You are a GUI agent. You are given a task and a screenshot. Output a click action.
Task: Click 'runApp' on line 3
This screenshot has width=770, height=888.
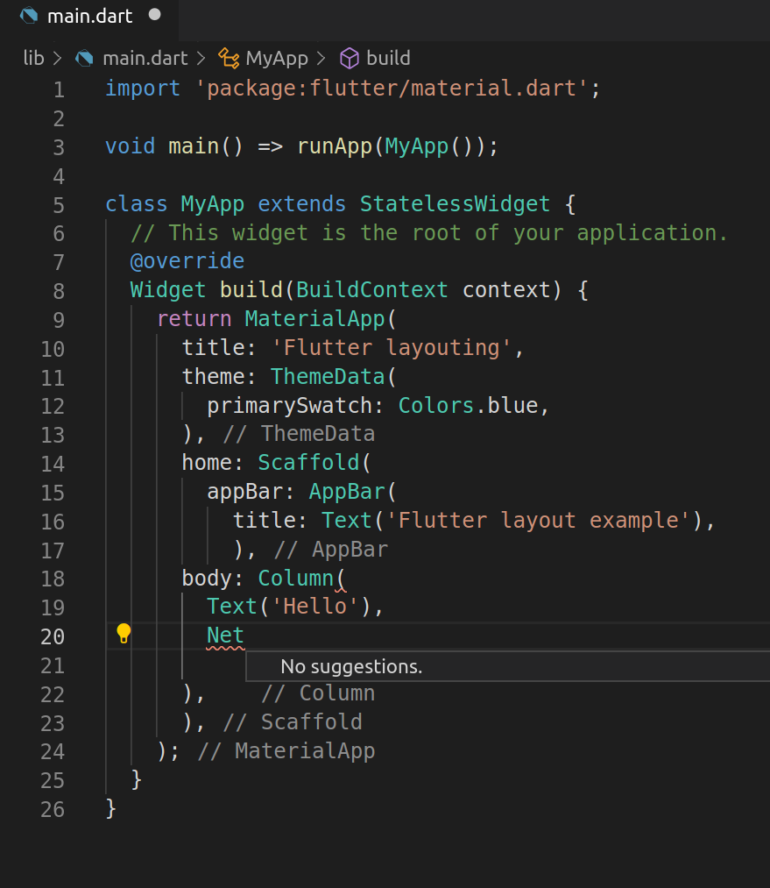click(335, 146)
